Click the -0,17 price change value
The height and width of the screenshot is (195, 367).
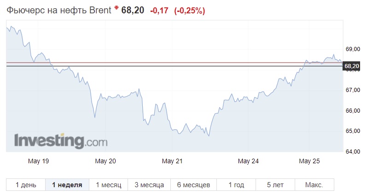159,11
